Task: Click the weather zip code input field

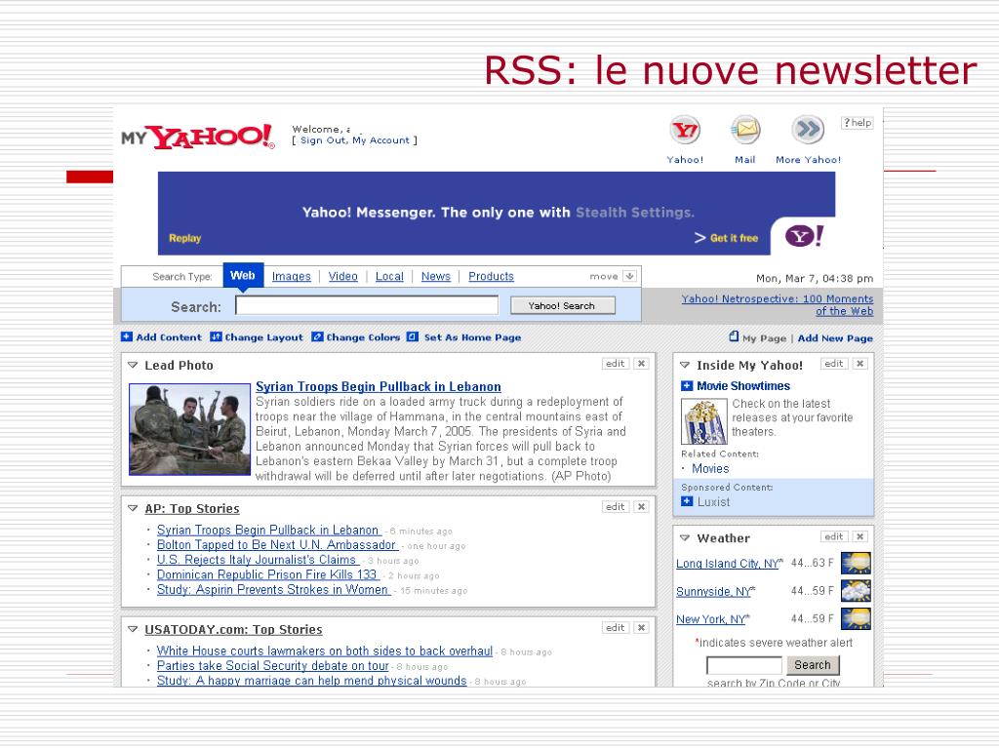Action: 744,665
